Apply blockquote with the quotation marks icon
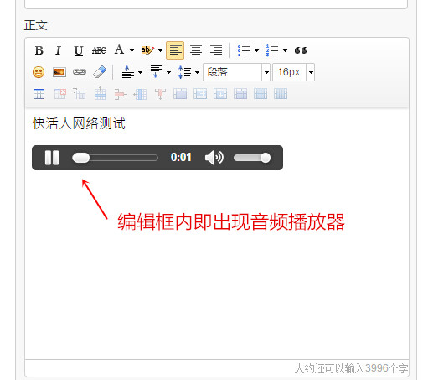 (301, 50)
